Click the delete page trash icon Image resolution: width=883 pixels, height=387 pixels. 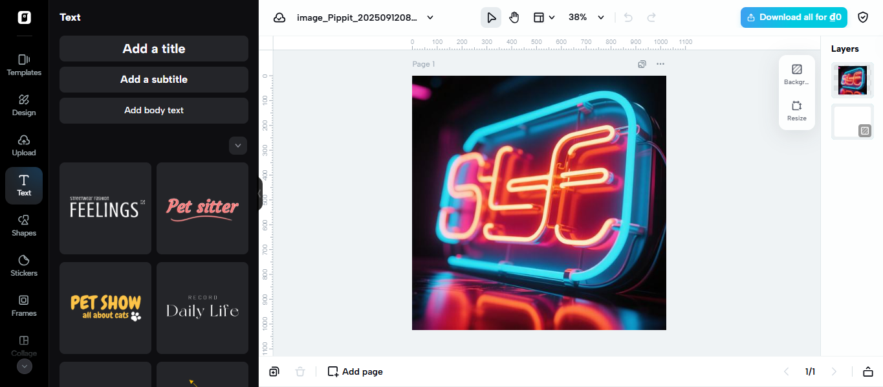coord(300,371)
